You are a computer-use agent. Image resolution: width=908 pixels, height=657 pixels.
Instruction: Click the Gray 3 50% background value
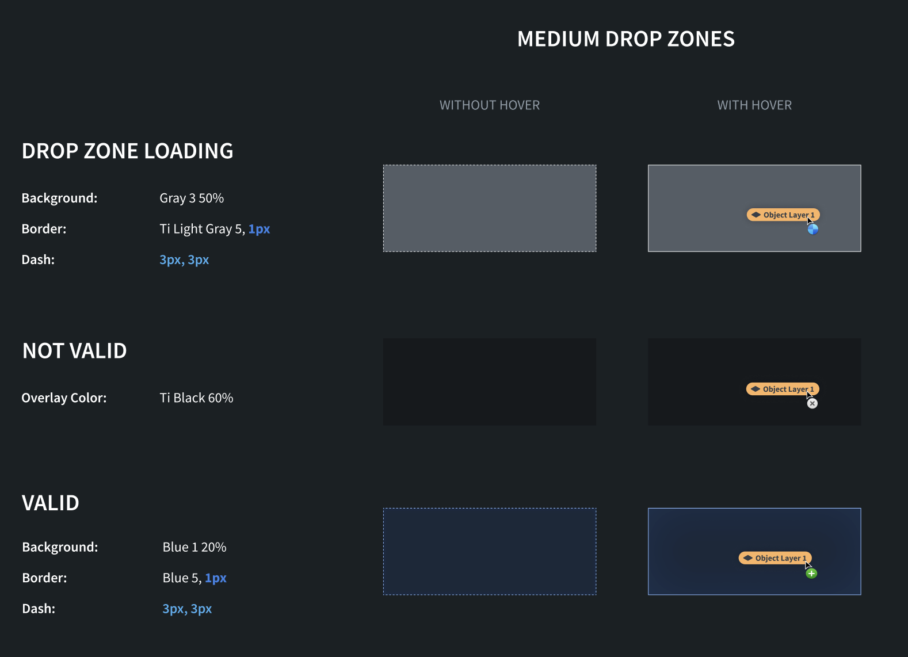pyautogui.click(x=192, y=198)
